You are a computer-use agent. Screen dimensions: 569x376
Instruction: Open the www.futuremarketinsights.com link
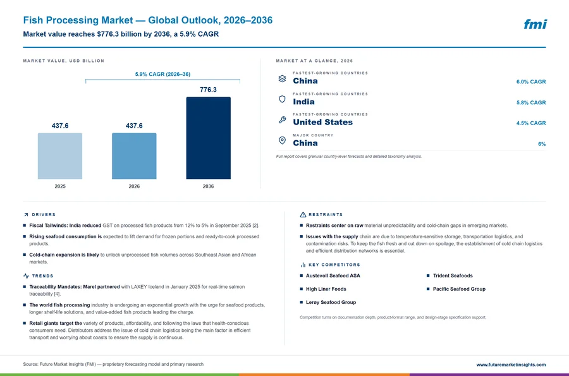pyautogui.click(x=511, y=365)
